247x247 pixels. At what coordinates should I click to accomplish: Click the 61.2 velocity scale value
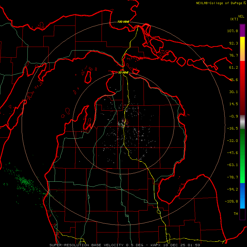[x=234, y=68]
